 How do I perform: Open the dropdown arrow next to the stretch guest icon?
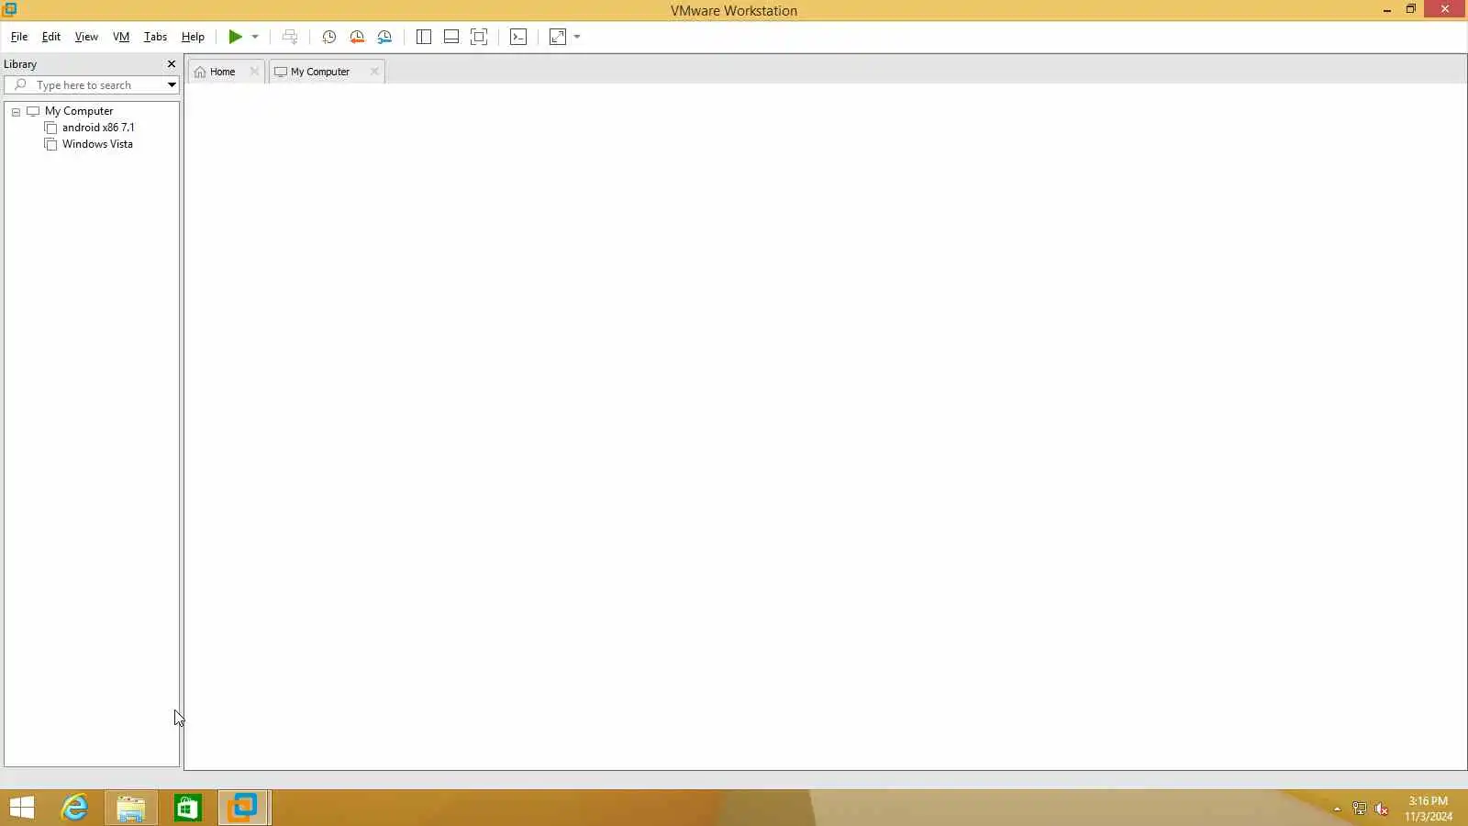pyautogui.click(x=577, y=37)
